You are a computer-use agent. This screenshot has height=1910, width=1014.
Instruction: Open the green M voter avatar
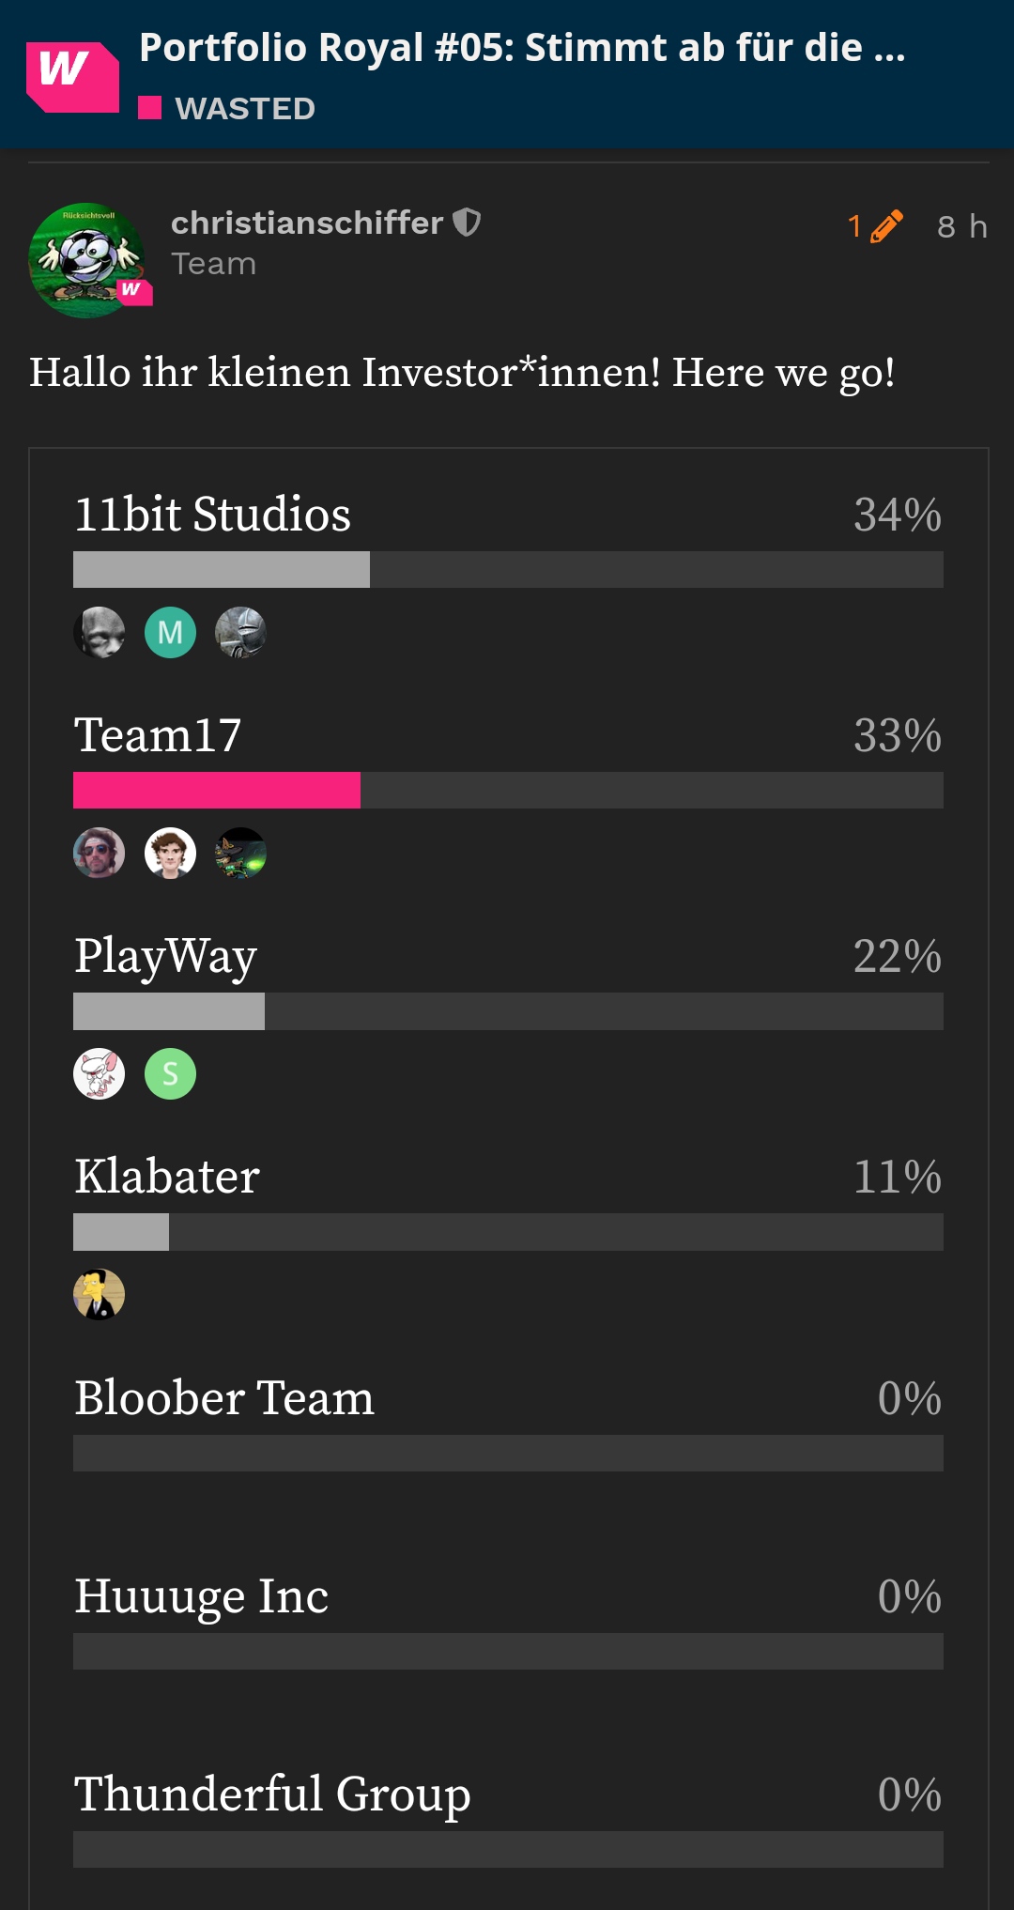(x=170, y=632)
